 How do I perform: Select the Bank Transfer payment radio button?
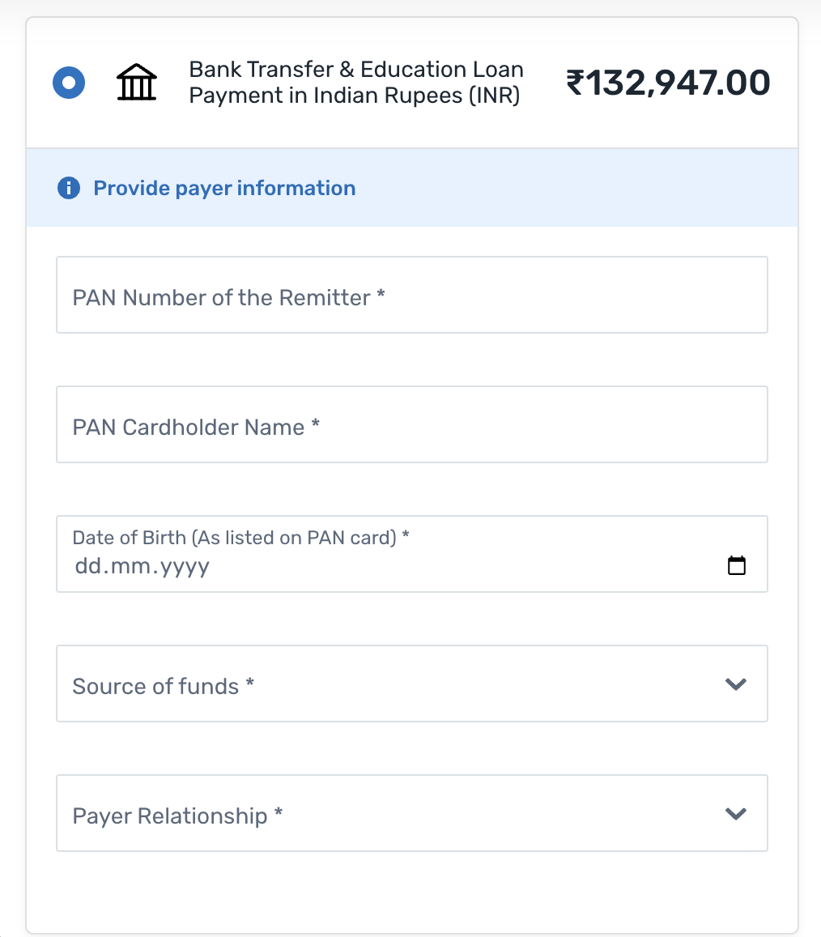[69, 82]
